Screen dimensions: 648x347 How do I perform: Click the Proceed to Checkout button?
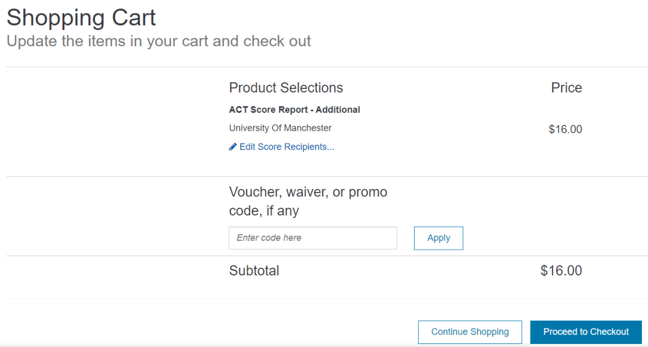point(586,332)
